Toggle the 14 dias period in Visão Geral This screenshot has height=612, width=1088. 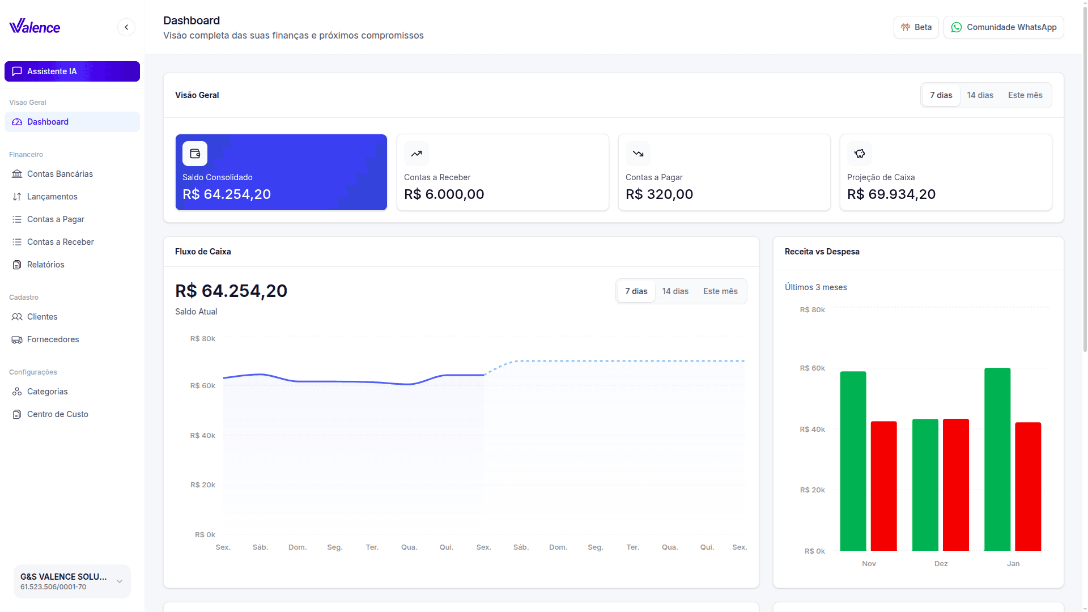pos(979,95)
